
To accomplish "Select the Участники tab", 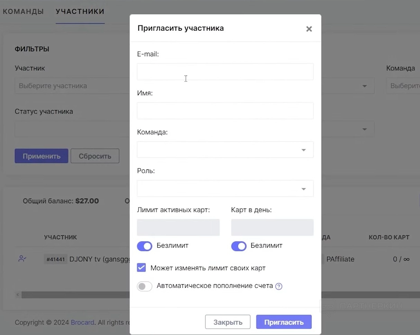I will [80, 11].
